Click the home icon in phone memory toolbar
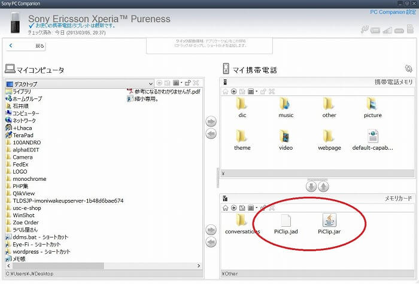This screenshot has width=419, height=284. pyautogui.click(x=226, y=91)
